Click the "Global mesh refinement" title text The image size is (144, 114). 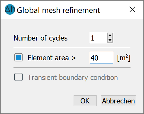[x=58, y=10]
